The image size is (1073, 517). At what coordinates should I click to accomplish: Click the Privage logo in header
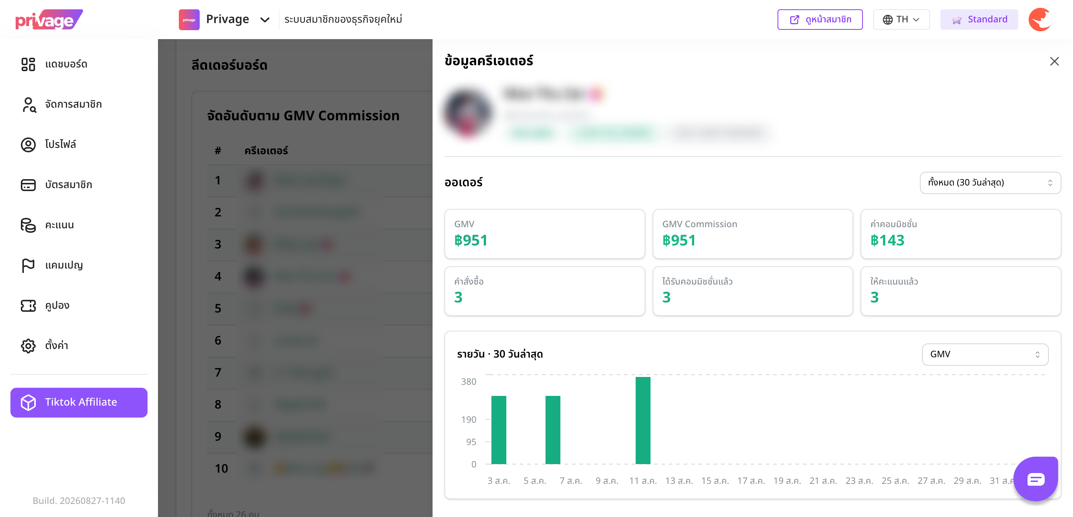click(x=49, y=20)
